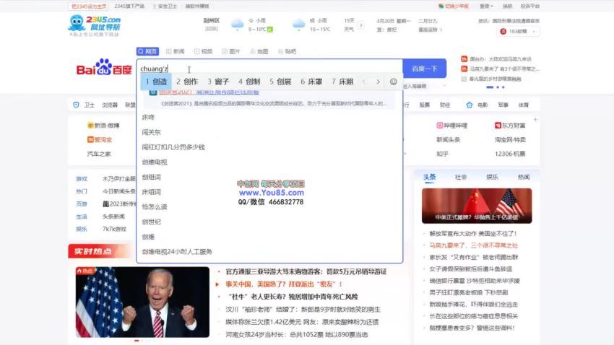Click inside the search box containing chuang'z
The image size is (614, 345).
point(269,69)
